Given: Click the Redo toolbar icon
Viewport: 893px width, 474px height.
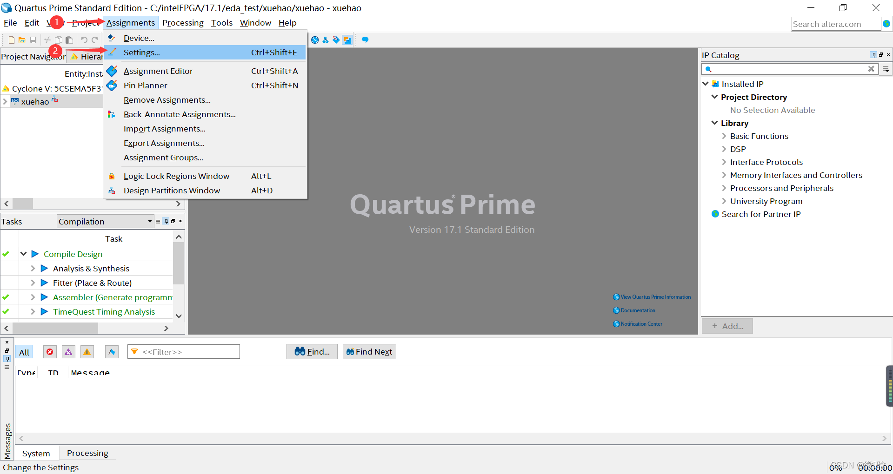Looking at the screenshot, I should point(95,40).
